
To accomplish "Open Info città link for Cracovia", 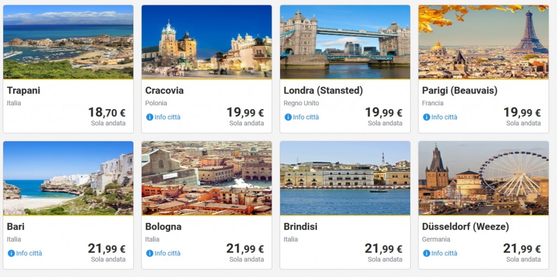I will click(x=167, y=117).
